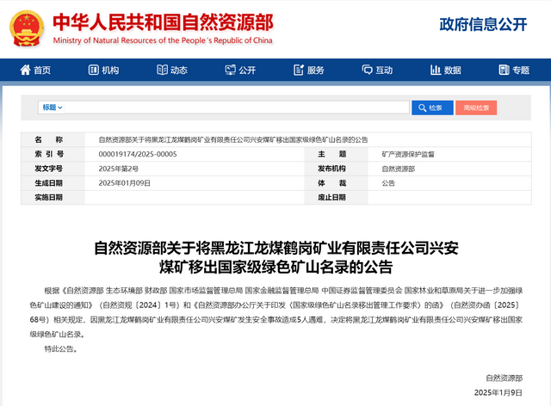Select the document number 2025年第2号
Screen dimensions: 551x406
119,169
